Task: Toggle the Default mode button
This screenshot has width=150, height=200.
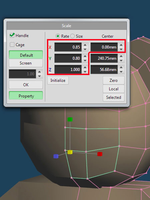Action: (x=26, y=55)
